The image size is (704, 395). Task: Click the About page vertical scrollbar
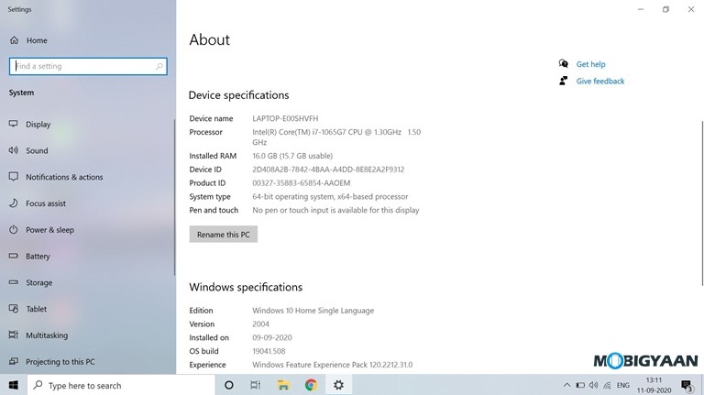tap(702, 203)
